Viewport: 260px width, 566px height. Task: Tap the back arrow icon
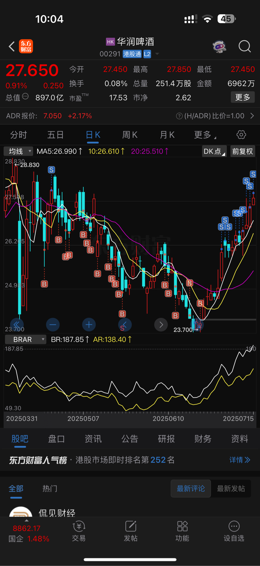click(12, 46)
